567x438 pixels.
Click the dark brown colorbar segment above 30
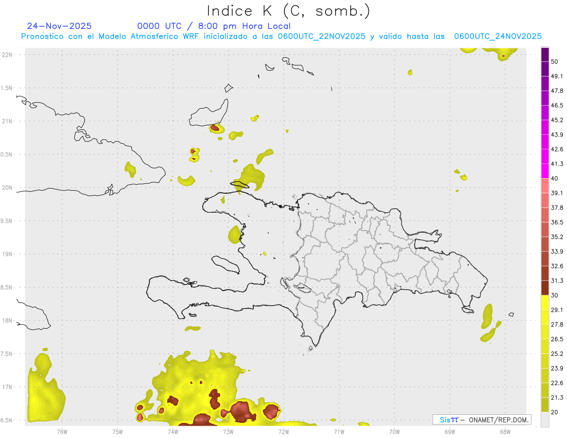[x=545, y=288]
